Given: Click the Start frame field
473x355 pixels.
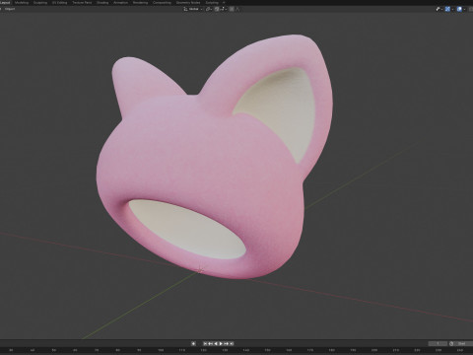Looking at the screenshot, I should pos(462,343).
